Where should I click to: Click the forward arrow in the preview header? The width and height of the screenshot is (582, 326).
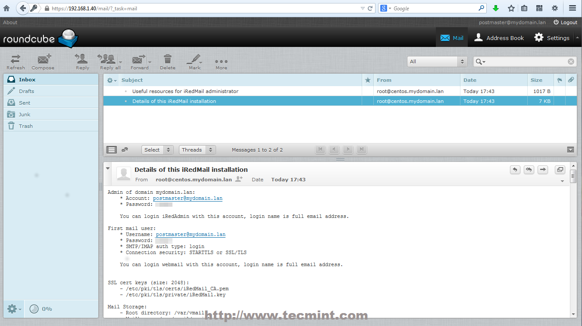543,170
